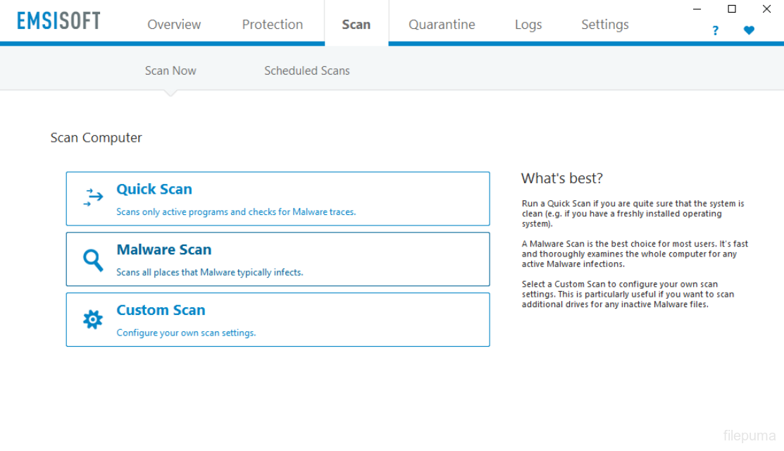Launch scan via Malware Scan heading
784x451 pixels.
(163, 249)
